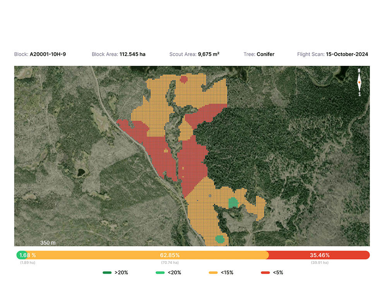Pick the red <5% legend swatch
Image resolution: width=387 pixels, height=290 pixels.
[x=265, y=273]
